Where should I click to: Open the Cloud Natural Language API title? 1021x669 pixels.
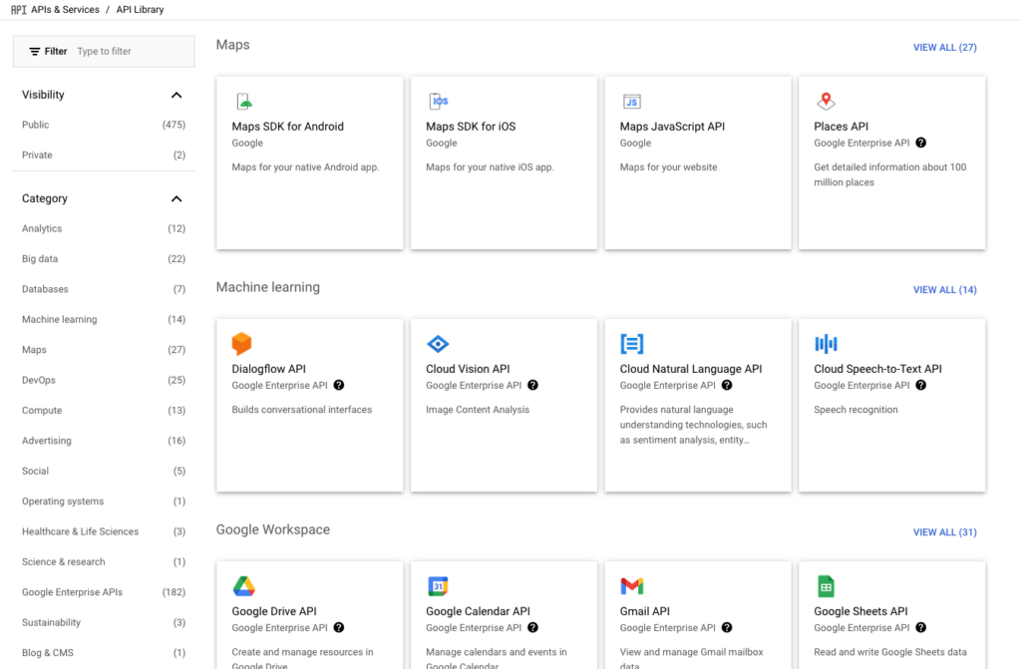(691, 369)
